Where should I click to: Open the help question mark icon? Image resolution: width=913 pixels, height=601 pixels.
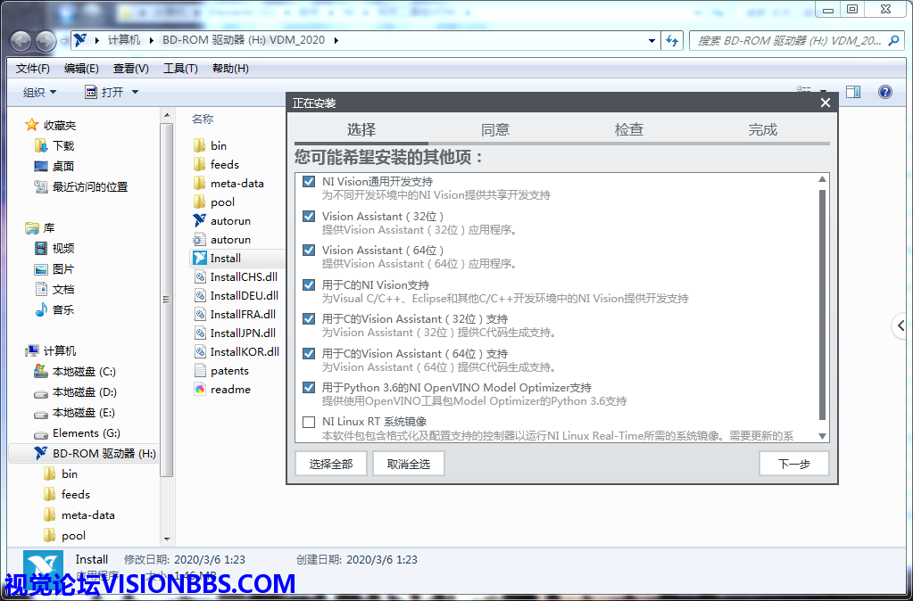884,92
